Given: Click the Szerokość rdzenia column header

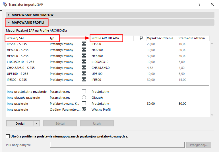Looking at the screenshot, I should click(x=194, y=38).
